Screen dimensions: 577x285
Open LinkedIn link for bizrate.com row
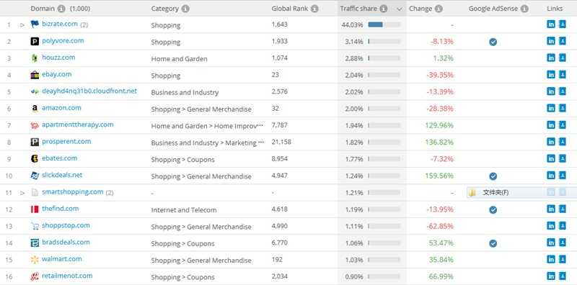551,24
